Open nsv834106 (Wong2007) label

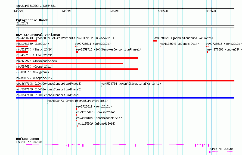tap(33, 72)
